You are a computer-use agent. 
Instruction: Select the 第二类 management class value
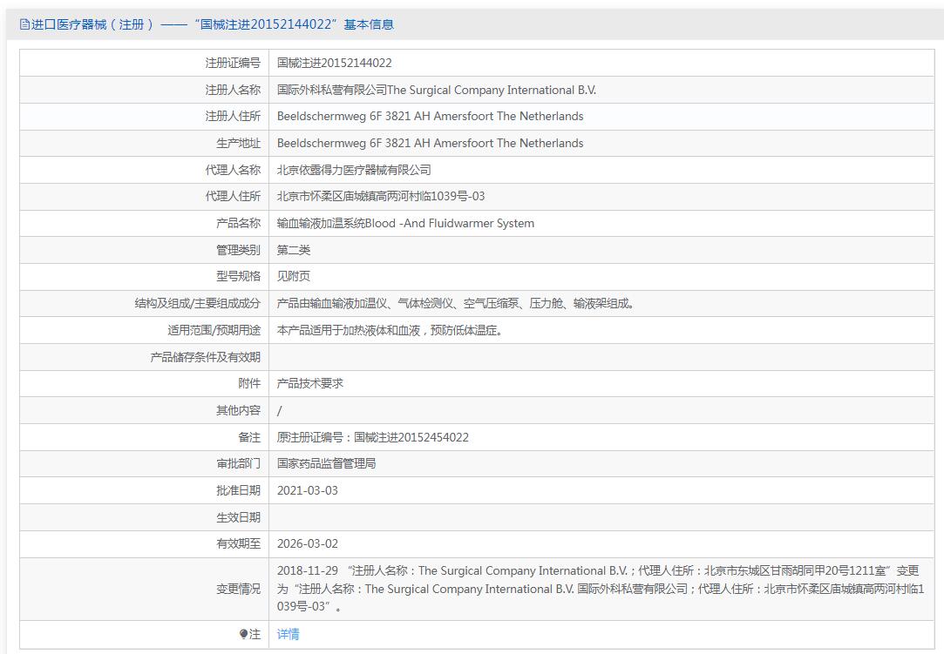coord(293,250)
